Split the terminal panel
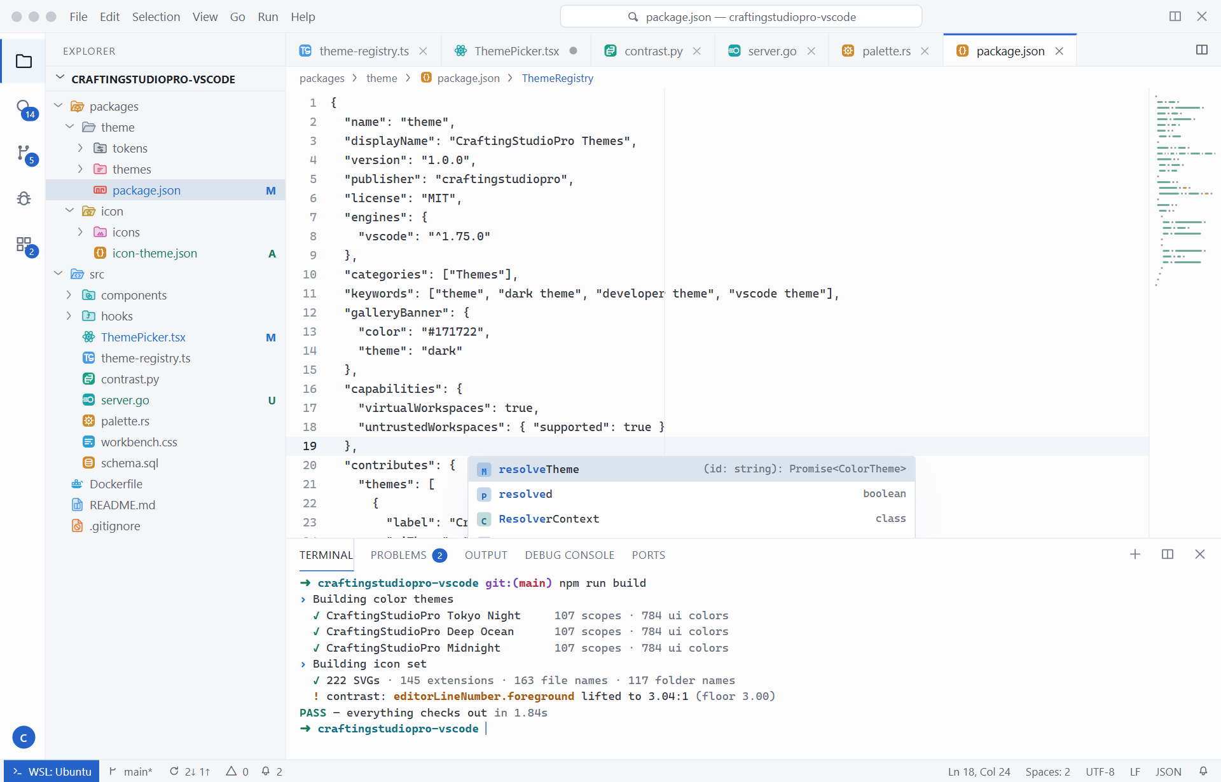 pos(1168,554)
